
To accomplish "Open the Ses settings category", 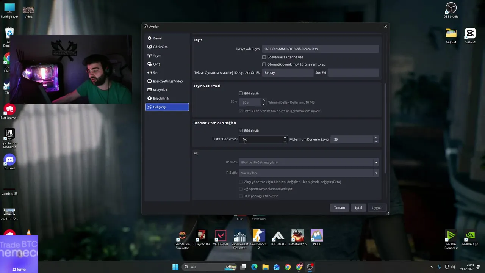I will click(x=167, y=72).
